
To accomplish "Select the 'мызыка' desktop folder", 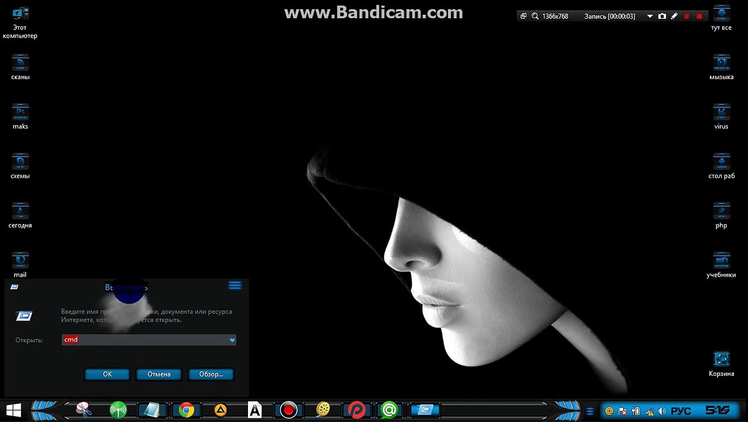I will coord(721,67).
